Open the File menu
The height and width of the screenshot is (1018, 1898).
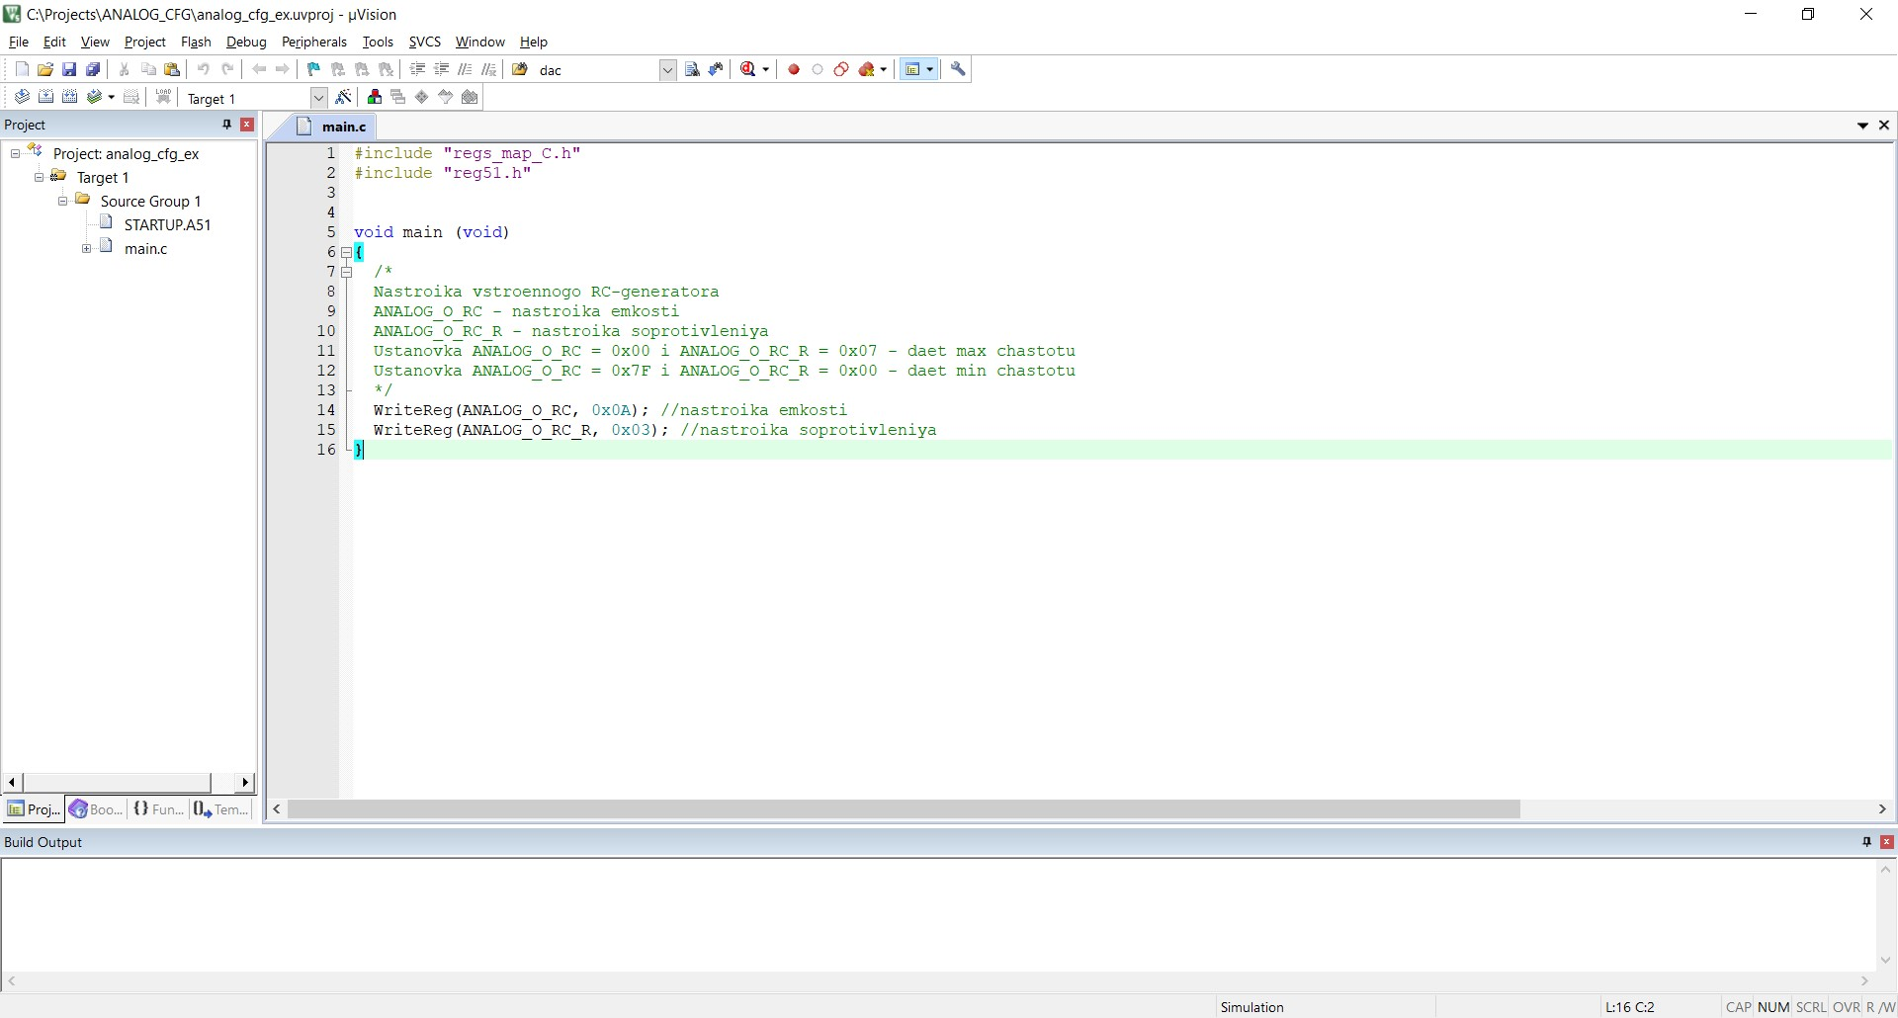[x=19, y=42]
